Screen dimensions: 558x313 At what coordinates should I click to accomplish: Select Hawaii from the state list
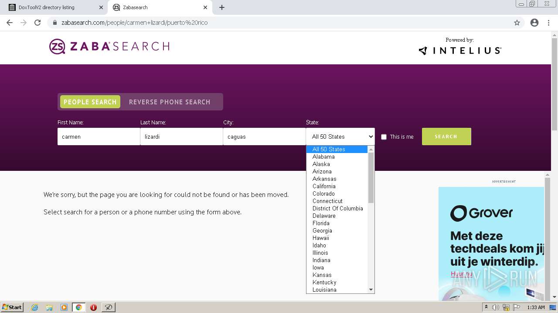tap(337, 238)
